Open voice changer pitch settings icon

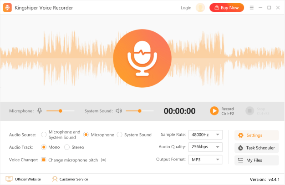click(x=104, y=160)
